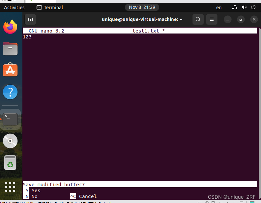
Task: Click GNU nano 6.2 header text
Action: [46, 31]
